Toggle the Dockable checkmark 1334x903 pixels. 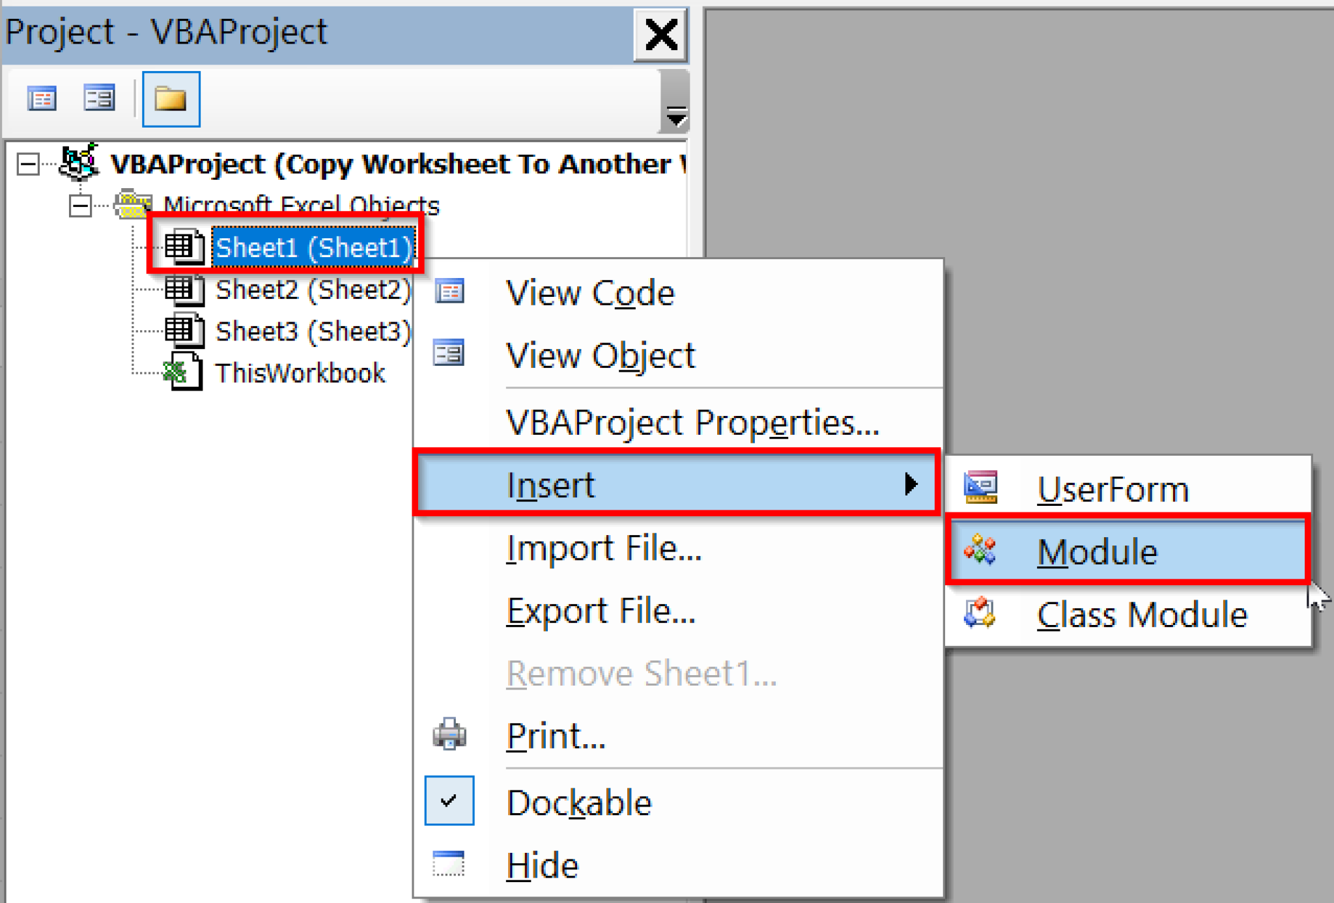coord(449,801)
